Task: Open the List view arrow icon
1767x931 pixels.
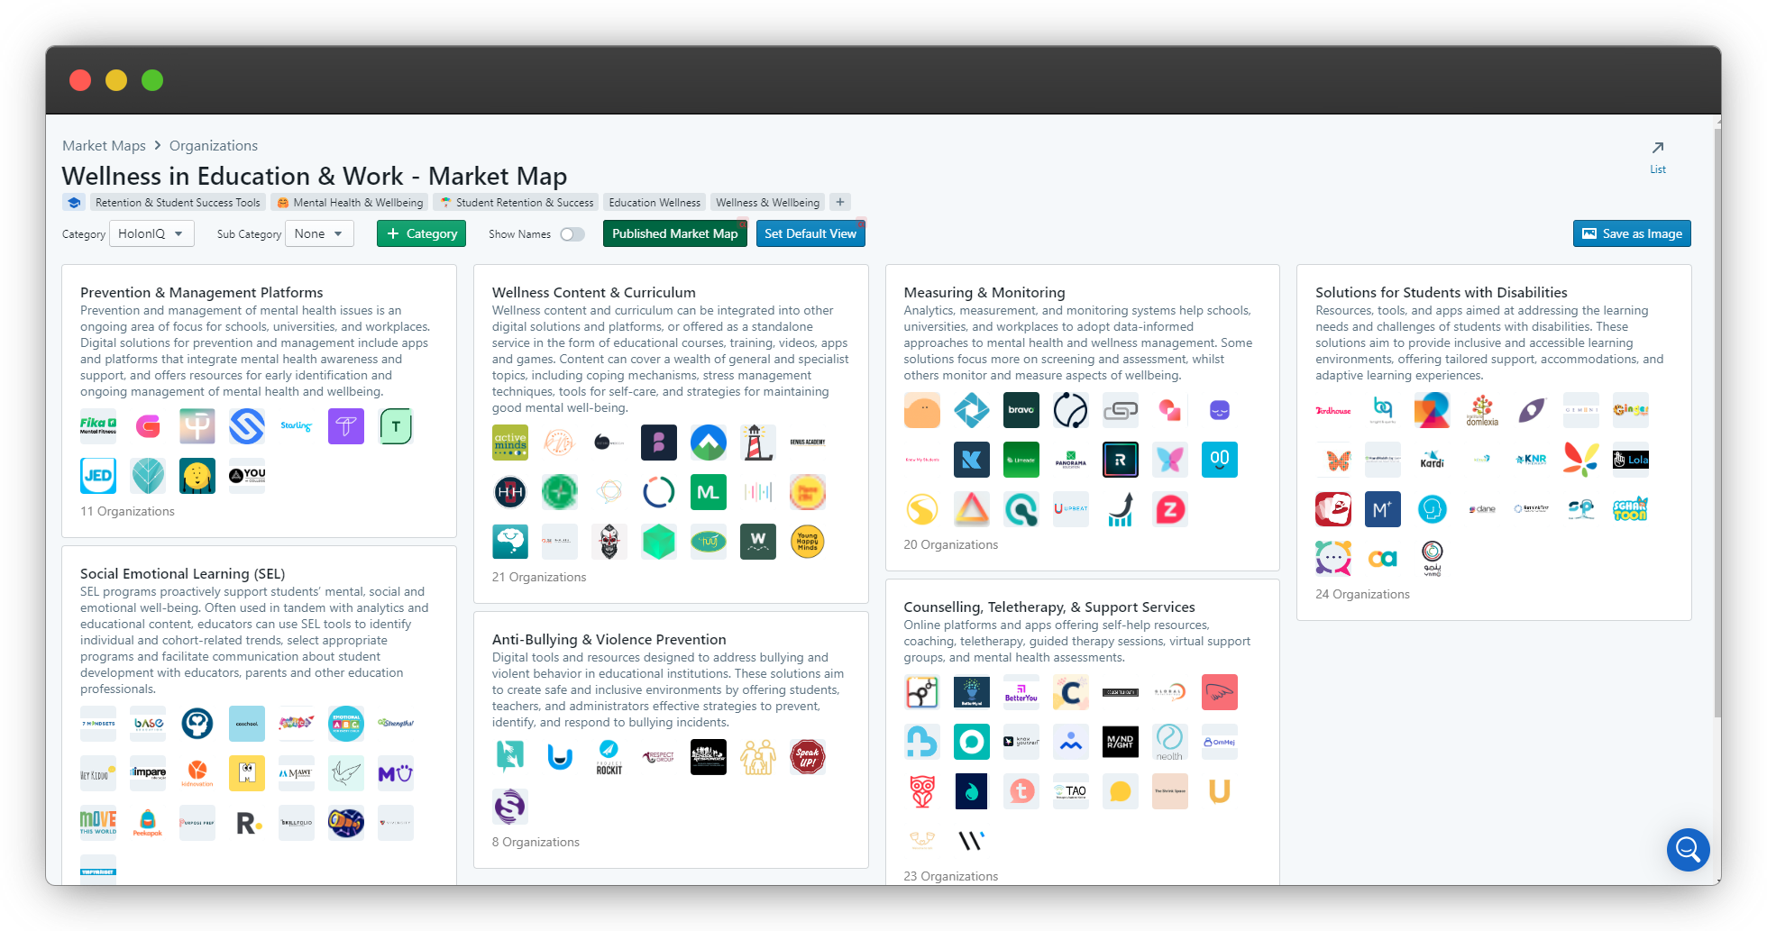Action: point(1658,148)
